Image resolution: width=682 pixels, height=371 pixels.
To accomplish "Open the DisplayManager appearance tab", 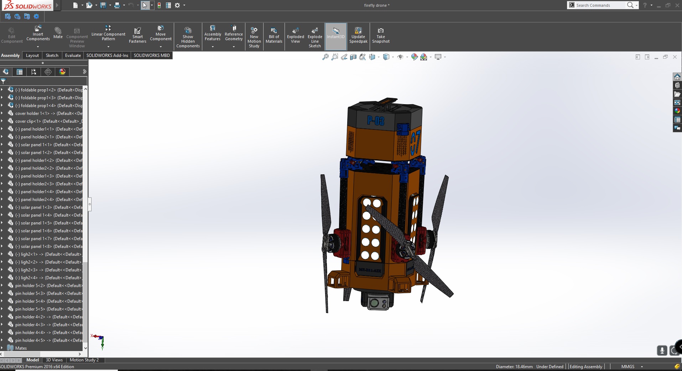I will (x=62, y=72).
